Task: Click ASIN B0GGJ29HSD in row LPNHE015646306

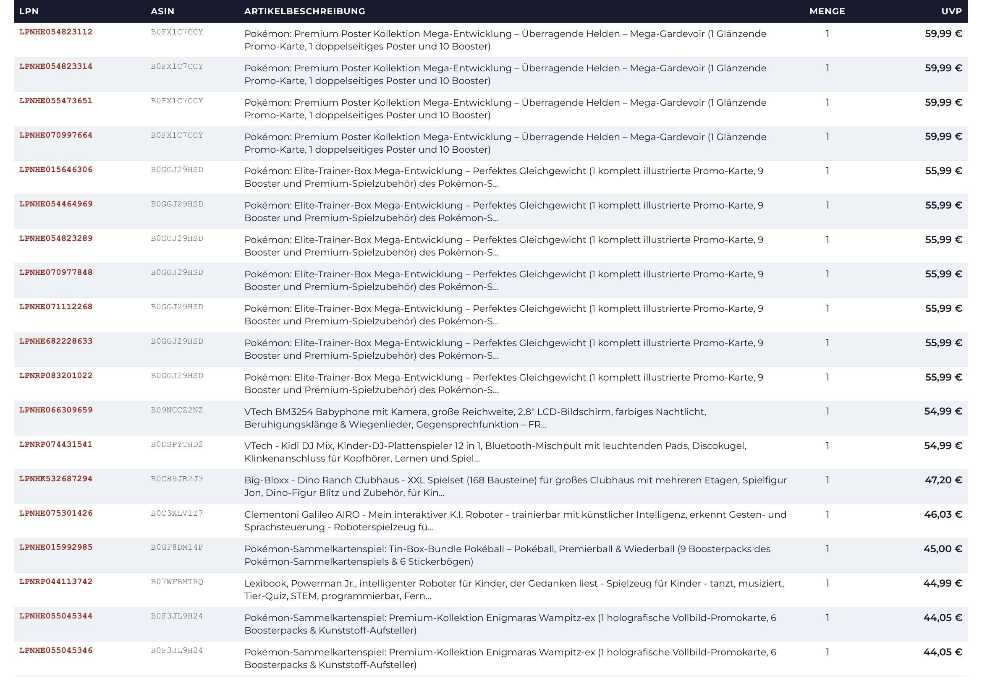Action: pyautogui.click(x=177, y=170)
